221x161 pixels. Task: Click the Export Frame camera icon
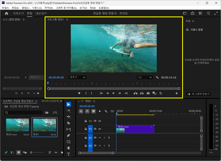[148, 93]
